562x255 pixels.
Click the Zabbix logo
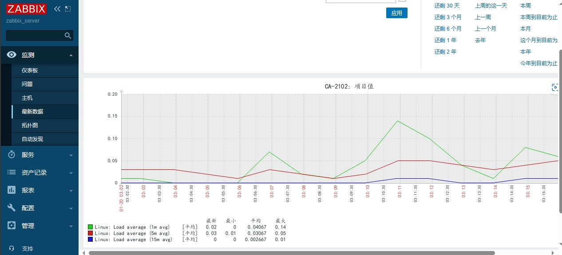point(27,9)
